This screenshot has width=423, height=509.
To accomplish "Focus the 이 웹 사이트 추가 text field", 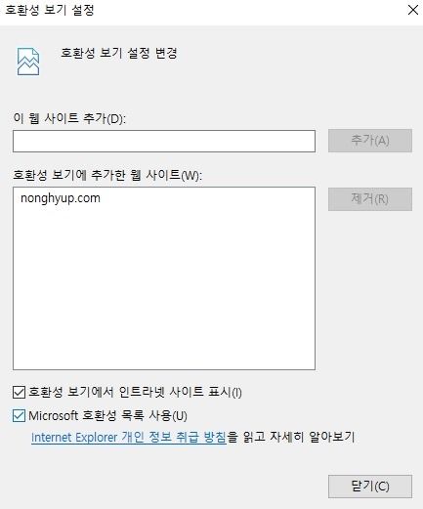I will [x=164, y=141].
